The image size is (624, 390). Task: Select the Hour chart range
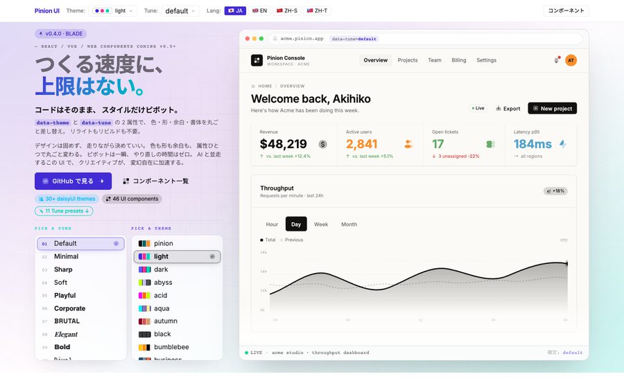(x=272, y=224)
